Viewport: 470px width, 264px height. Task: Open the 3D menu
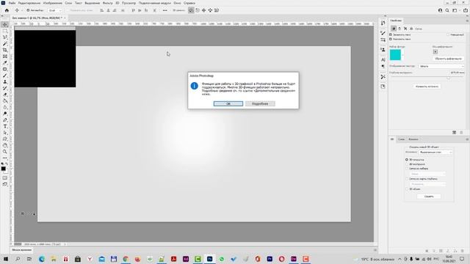tap(117, 3)
